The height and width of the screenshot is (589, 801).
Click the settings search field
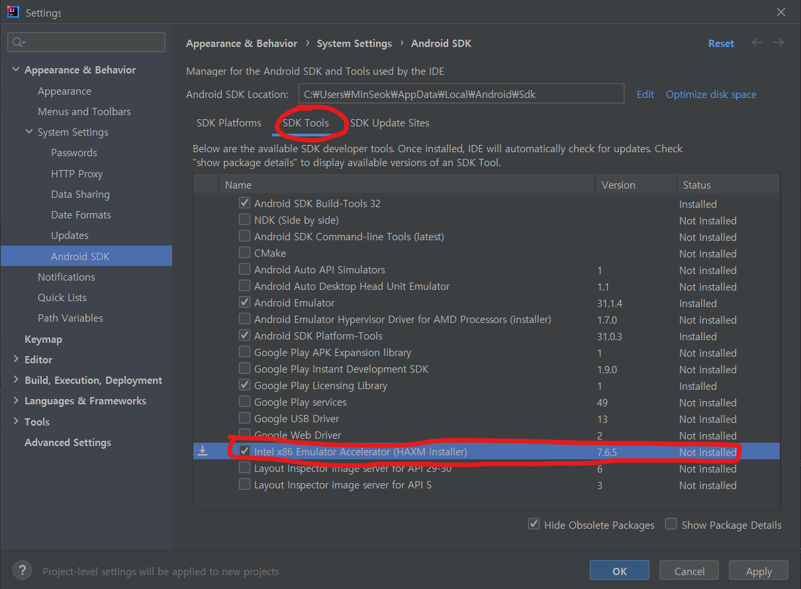tap(86, 42)
